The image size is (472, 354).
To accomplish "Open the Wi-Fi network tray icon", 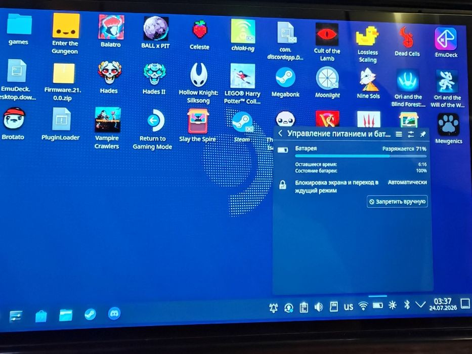I will point(363,306).
